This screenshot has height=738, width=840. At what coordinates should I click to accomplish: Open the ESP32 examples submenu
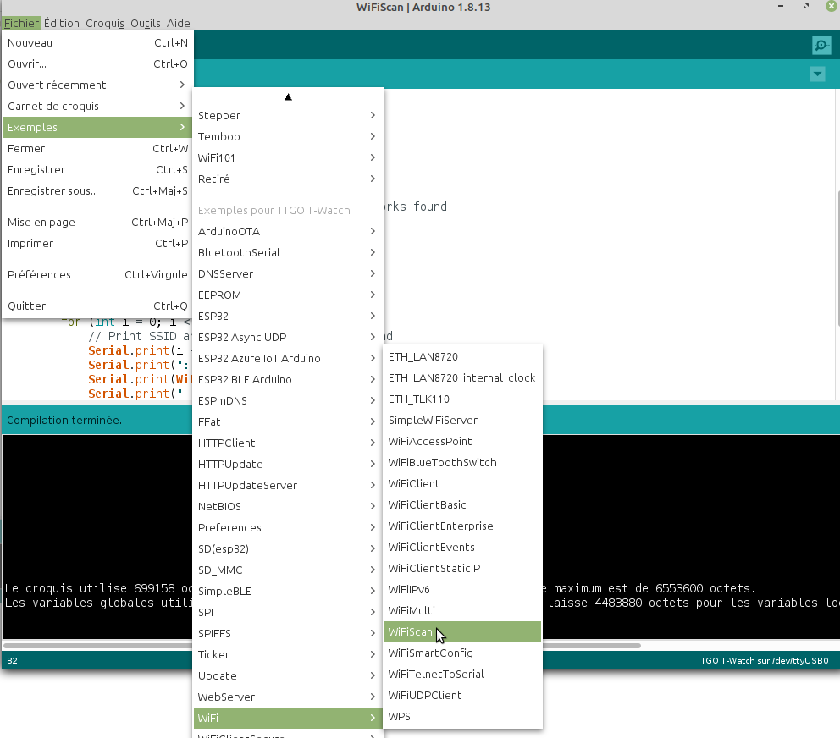(x=288, y=316)
